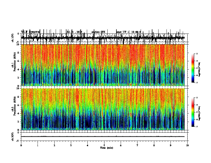Screen dimensions: 211x163
Task: Click the '6' kHz tick on ch.1 spectrogram
Action: pos(18,61)
